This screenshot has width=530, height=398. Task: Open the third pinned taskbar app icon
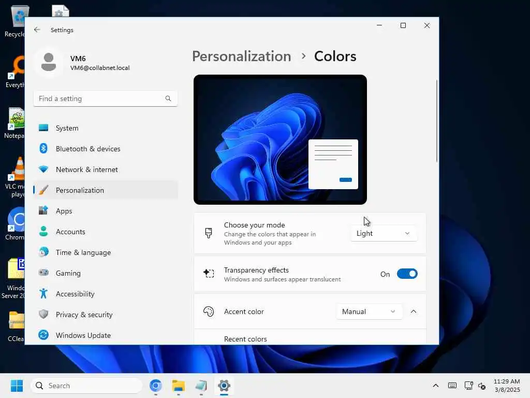point(201,386)
